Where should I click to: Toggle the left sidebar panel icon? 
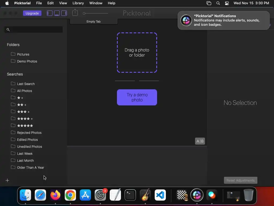[x=50, y=13]
